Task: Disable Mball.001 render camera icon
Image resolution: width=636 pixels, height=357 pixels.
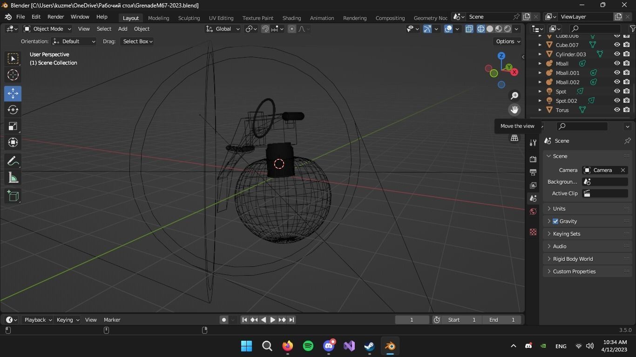Action: [627, 73]
